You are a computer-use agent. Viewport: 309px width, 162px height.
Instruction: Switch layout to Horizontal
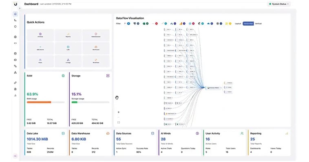[x=248, y=24]
